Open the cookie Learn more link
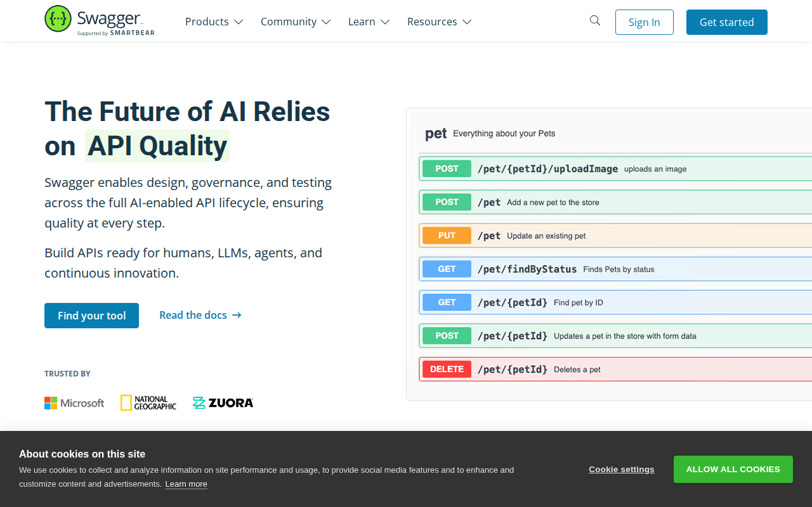812x507 pixels. point(186,484)
